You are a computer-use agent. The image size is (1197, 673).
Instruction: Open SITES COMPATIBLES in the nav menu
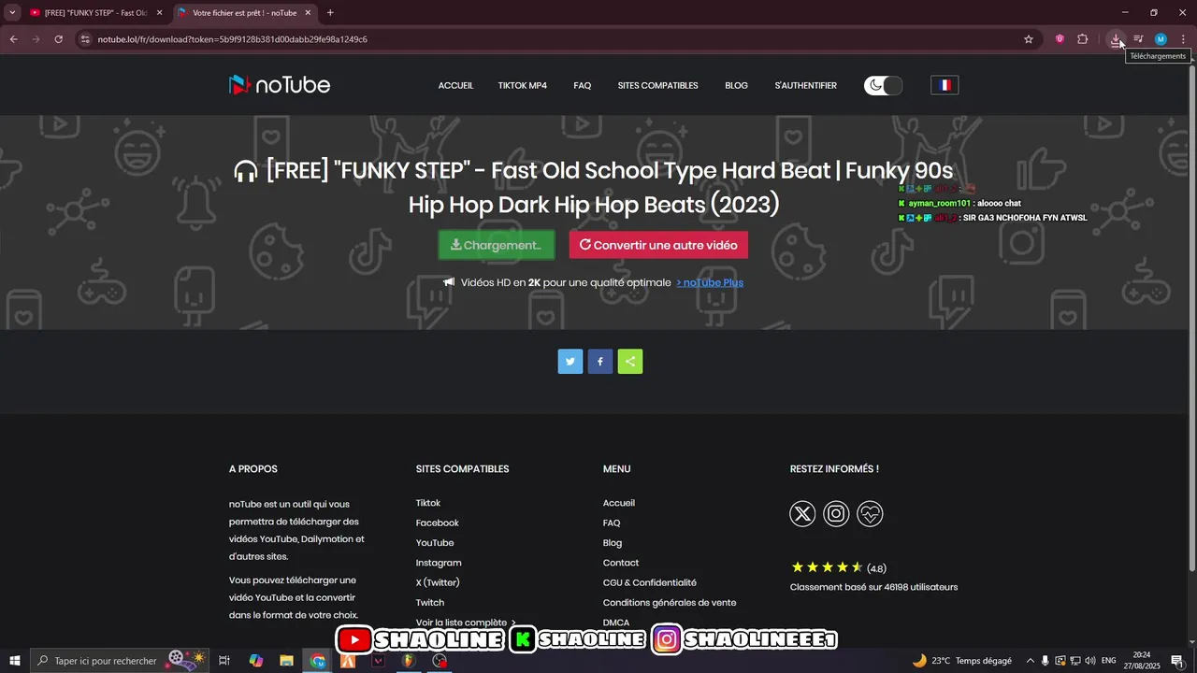[x=657, y=85]
